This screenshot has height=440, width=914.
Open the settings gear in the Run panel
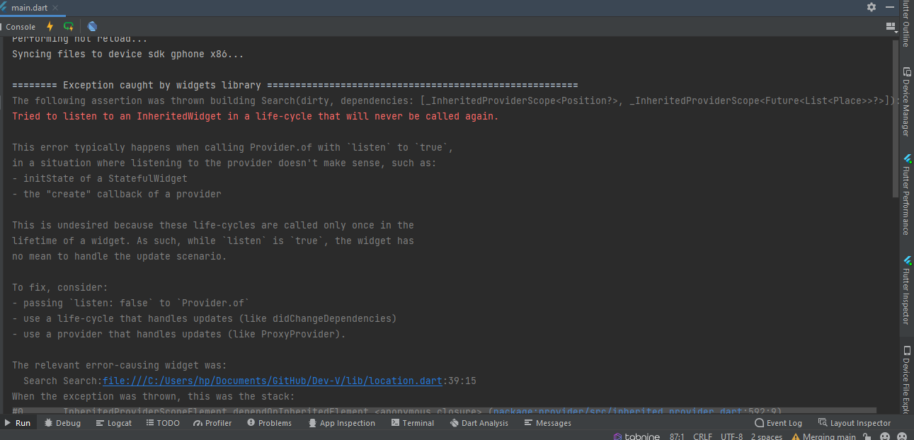click(872, 7)
